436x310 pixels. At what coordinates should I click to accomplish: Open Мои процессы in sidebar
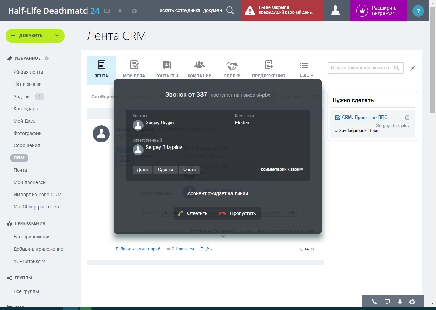point(30,182)
